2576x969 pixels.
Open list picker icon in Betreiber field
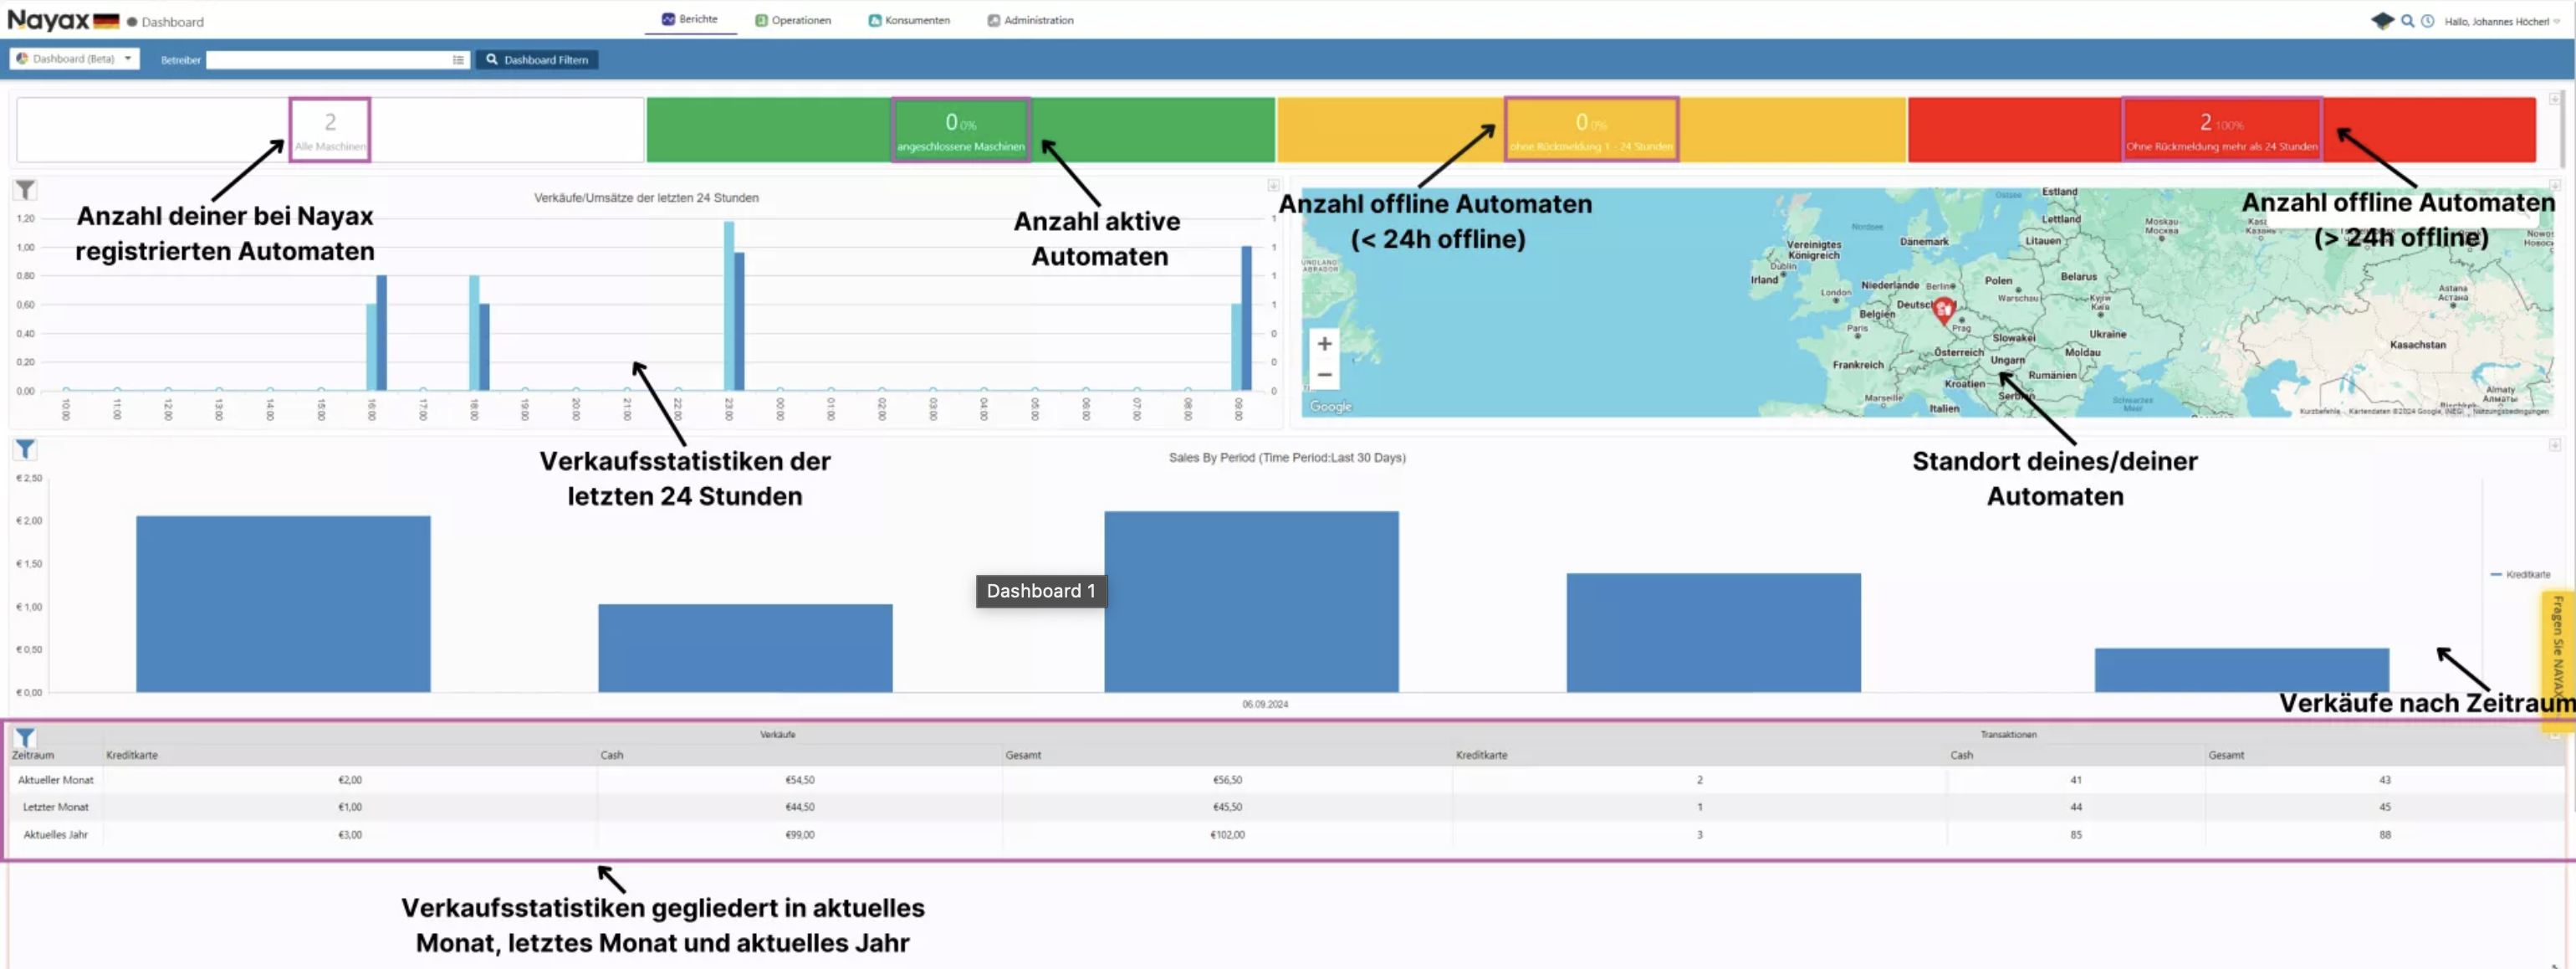(458, 60)
